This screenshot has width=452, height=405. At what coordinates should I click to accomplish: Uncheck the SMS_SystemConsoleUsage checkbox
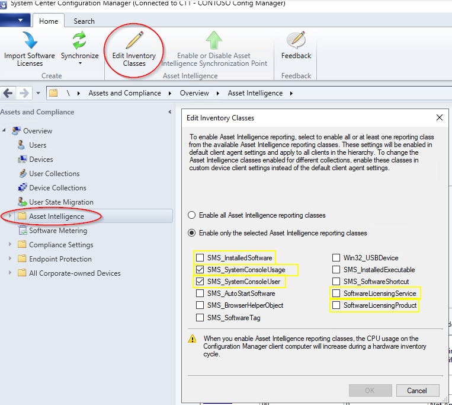pos(200,269)
